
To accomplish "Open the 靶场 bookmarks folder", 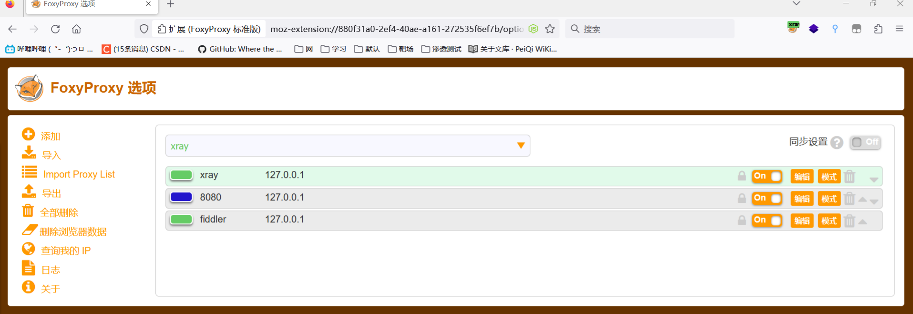I will click(x=400, y=49).
